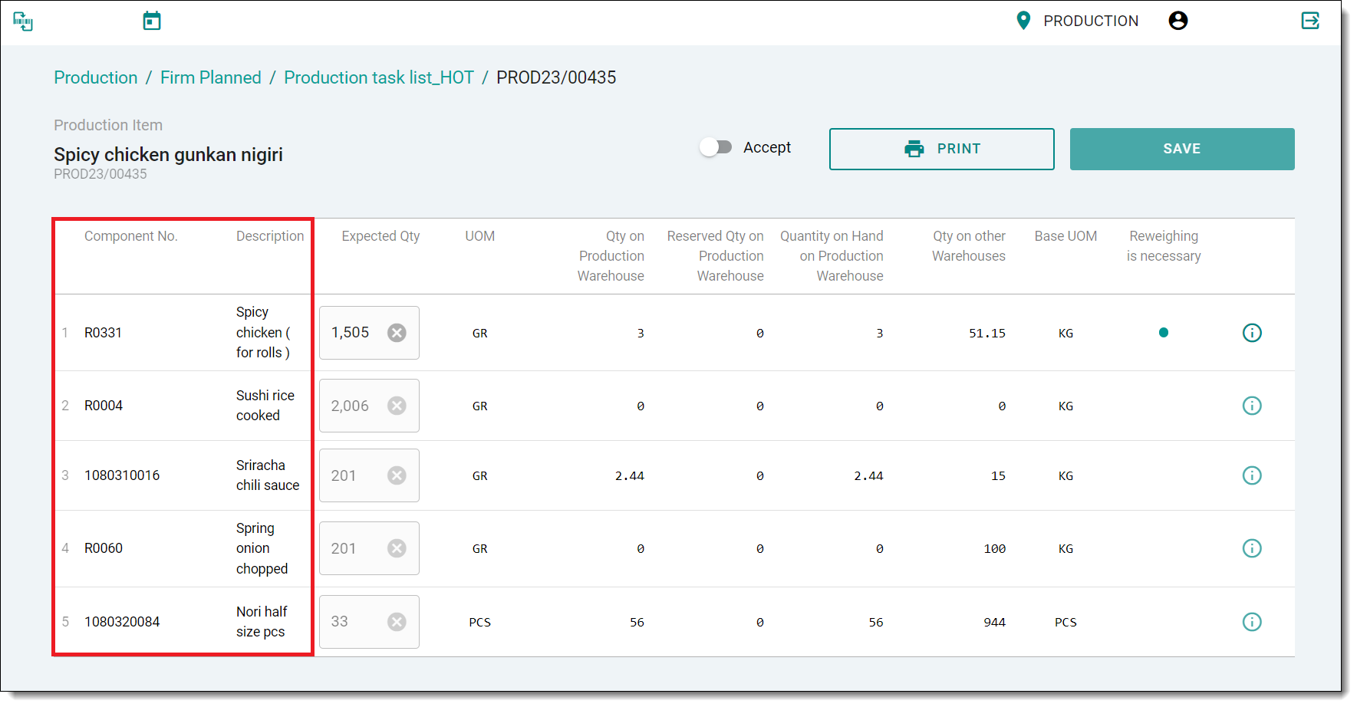Open info icon for Spicy chicken row
The width and height of the screenshot is (1357, 707).
pyautogui.click(x=1251, y=333)
